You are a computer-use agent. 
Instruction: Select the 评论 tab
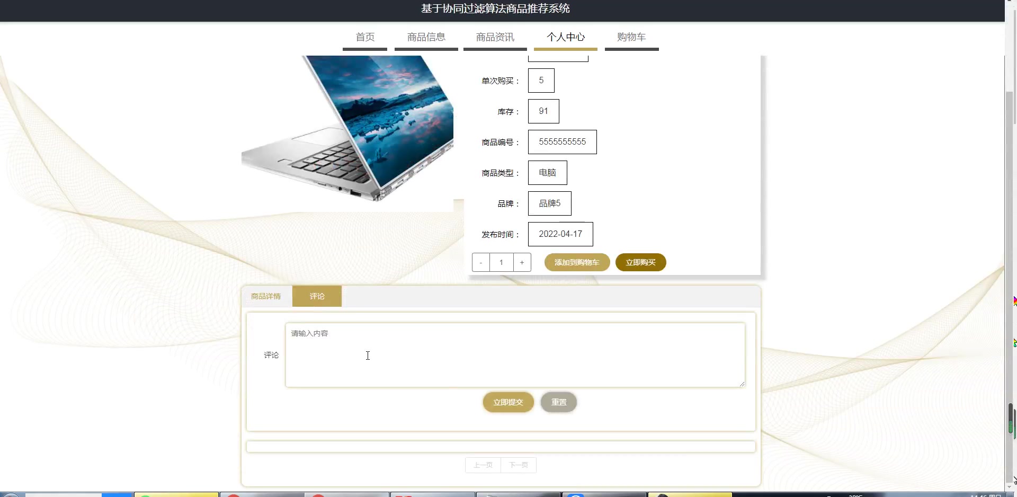pyautogui.click(x=317, y=296)
